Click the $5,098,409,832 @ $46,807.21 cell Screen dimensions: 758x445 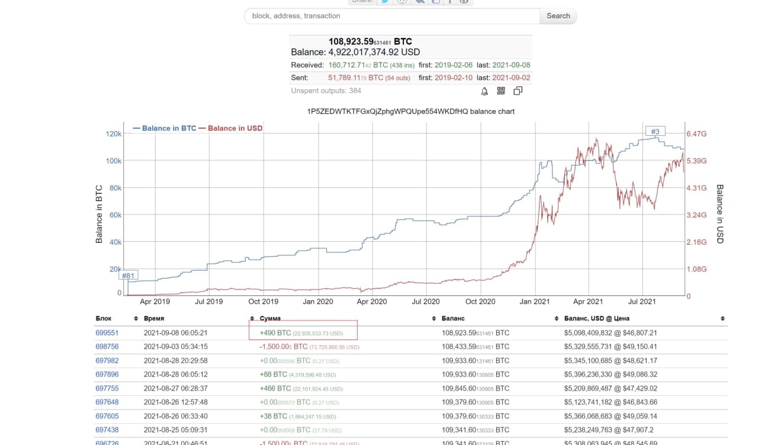click(x=611, y=333)
